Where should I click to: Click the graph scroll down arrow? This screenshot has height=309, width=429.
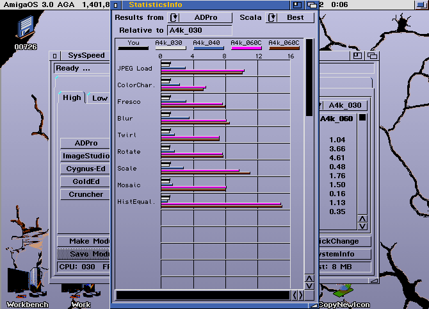(x=309, y=286)
